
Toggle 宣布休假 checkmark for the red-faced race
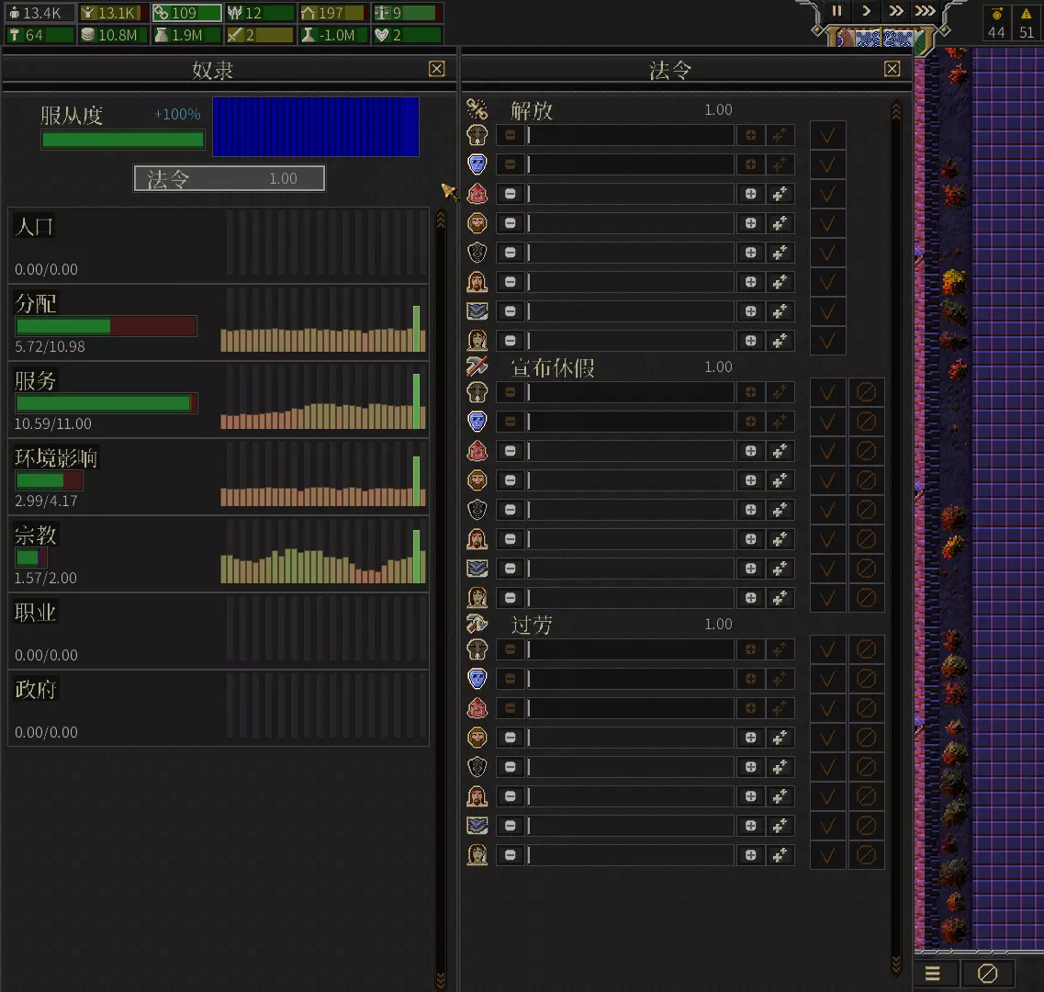827,451
